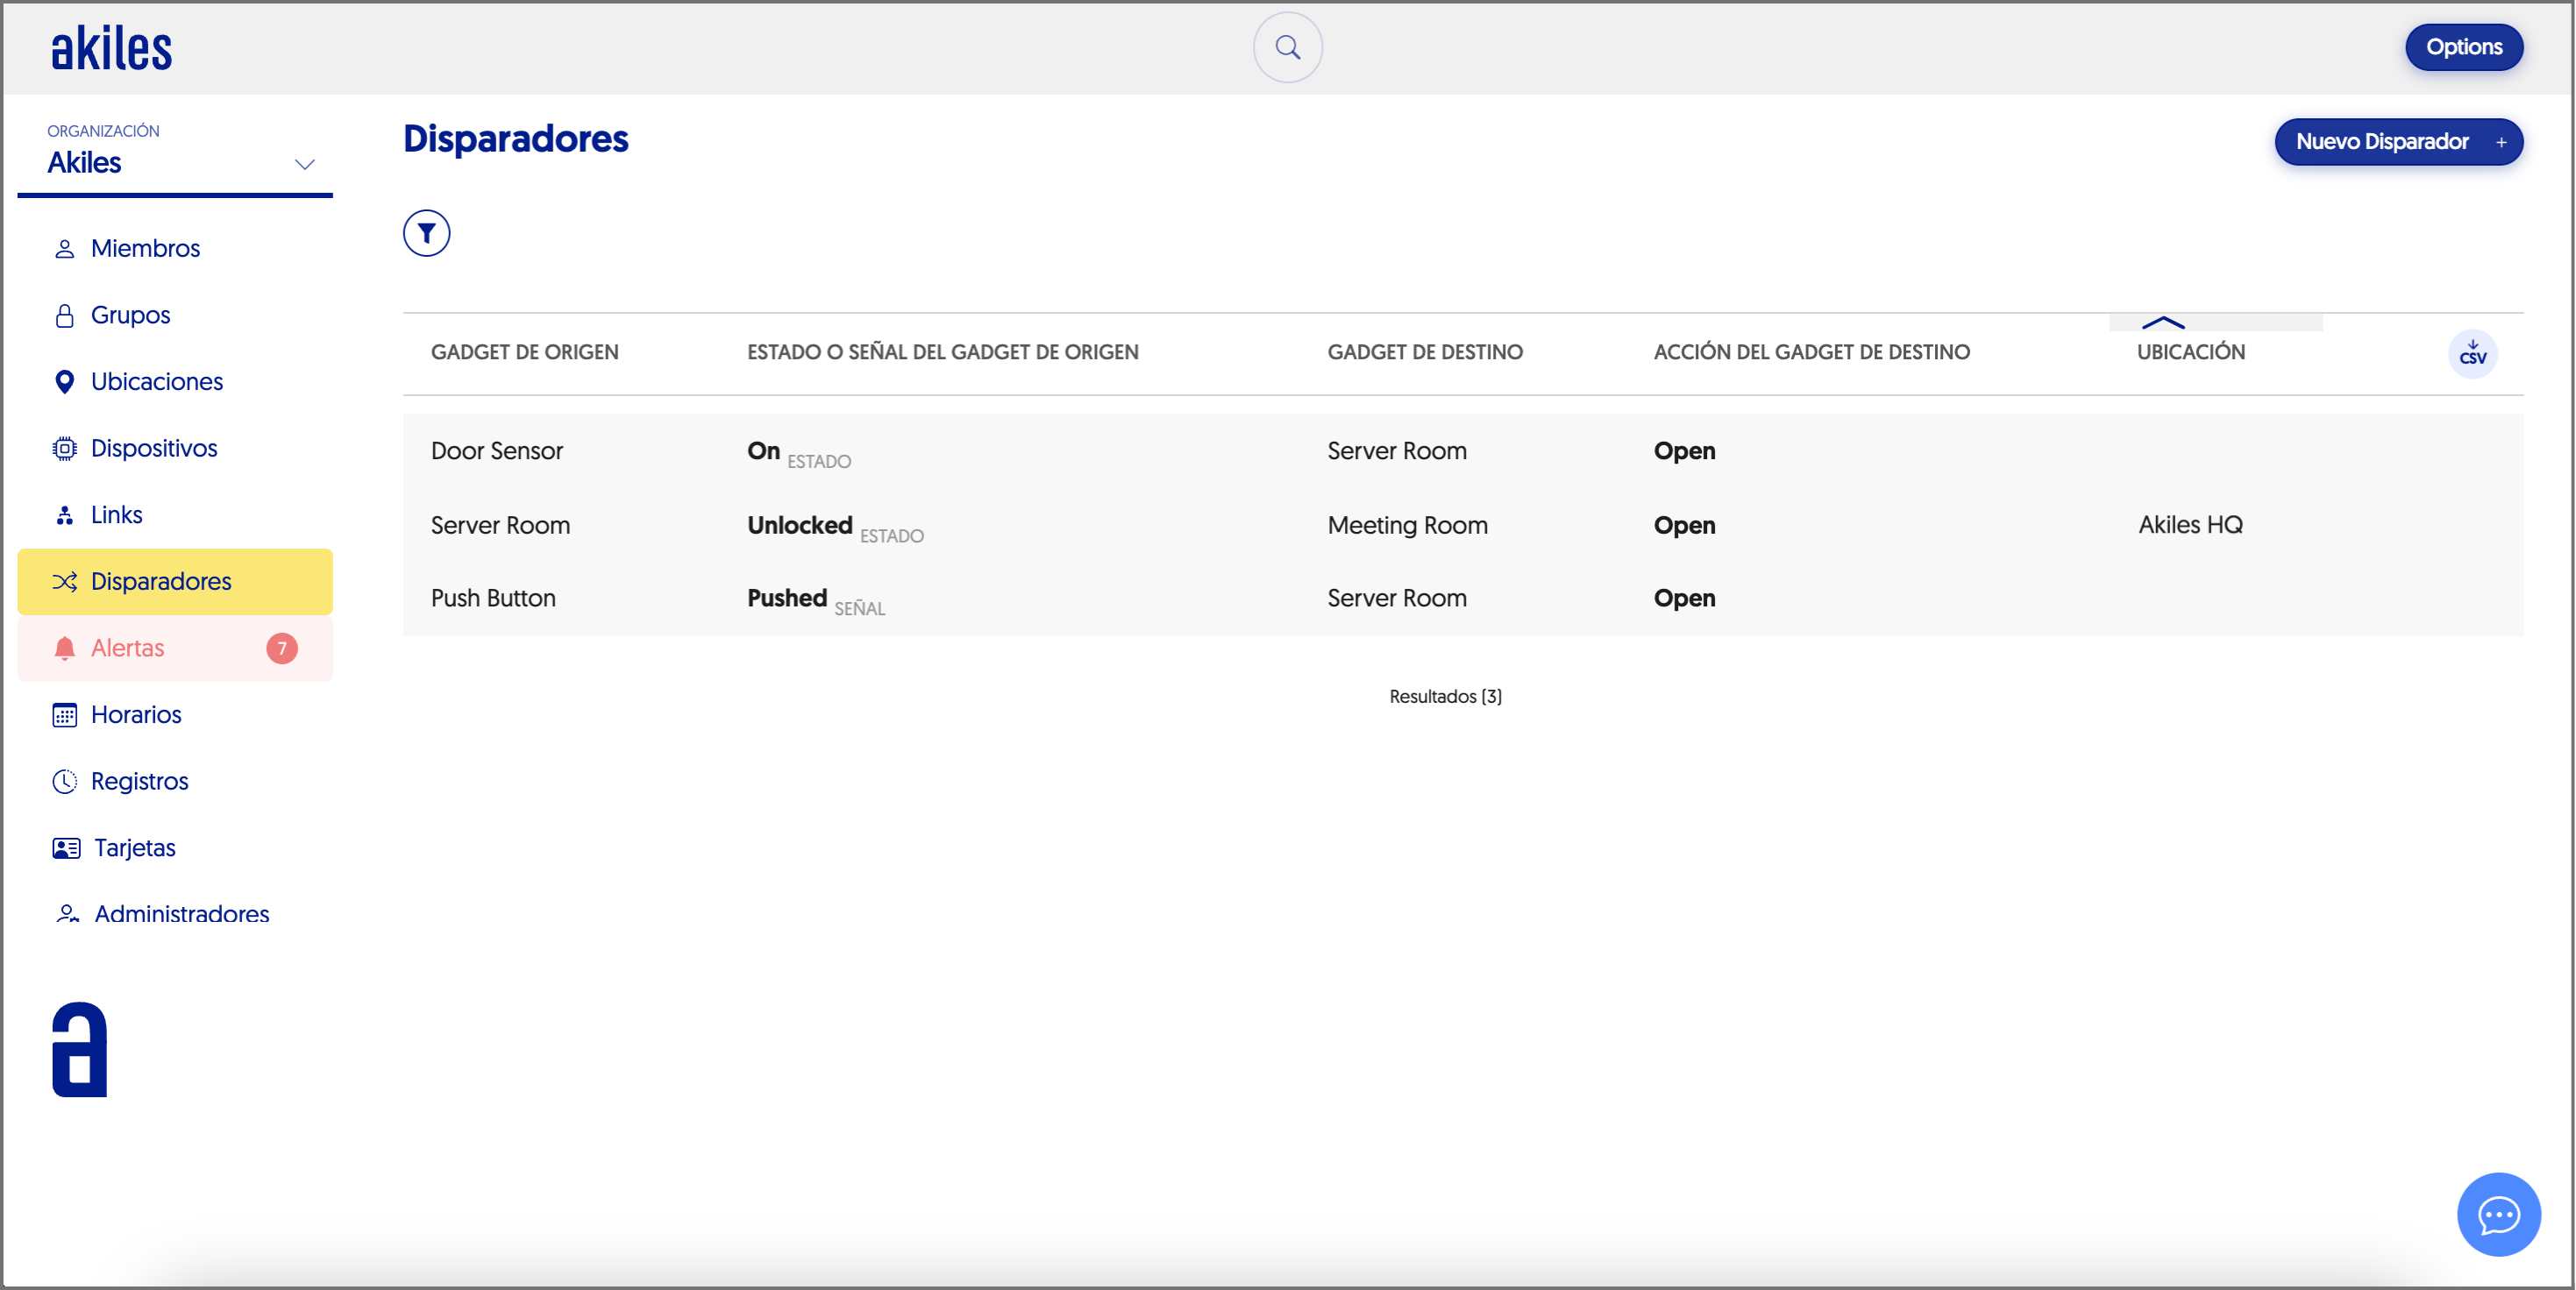
Task: Open the Horarios section
Action: point(136,714)
